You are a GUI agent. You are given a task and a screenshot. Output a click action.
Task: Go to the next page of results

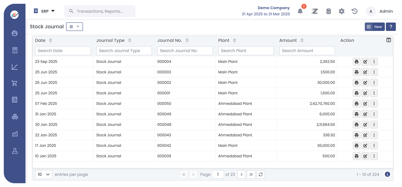tap(241, 174)
